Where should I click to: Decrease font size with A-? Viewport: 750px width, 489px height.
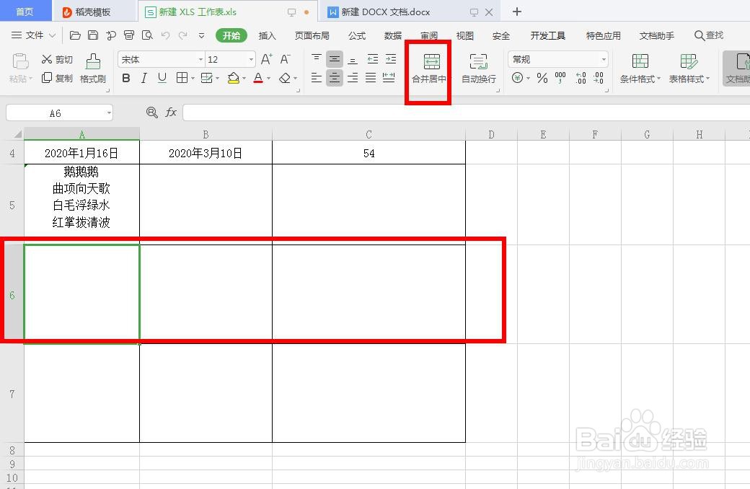coord(285,59)
